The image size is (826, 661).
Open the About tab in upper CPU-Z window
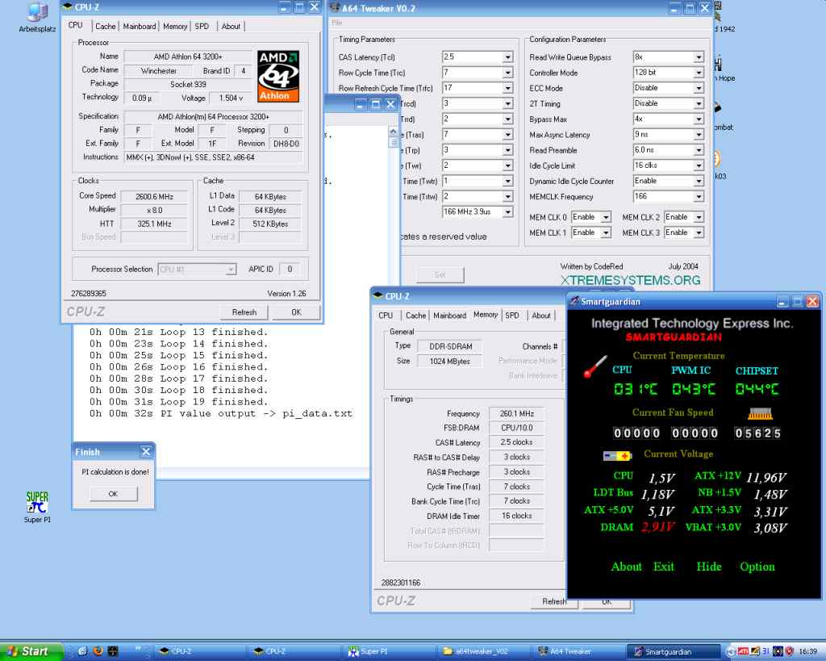tap(231, 27)
